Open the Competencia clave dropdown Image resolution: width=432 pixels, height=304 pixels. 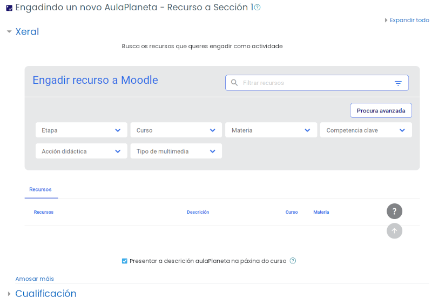pyautogui.click(x=366, y=130)
